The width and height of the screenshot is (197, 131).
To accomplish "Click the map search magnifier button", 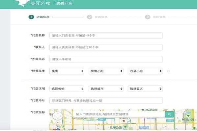I will 169,114.
